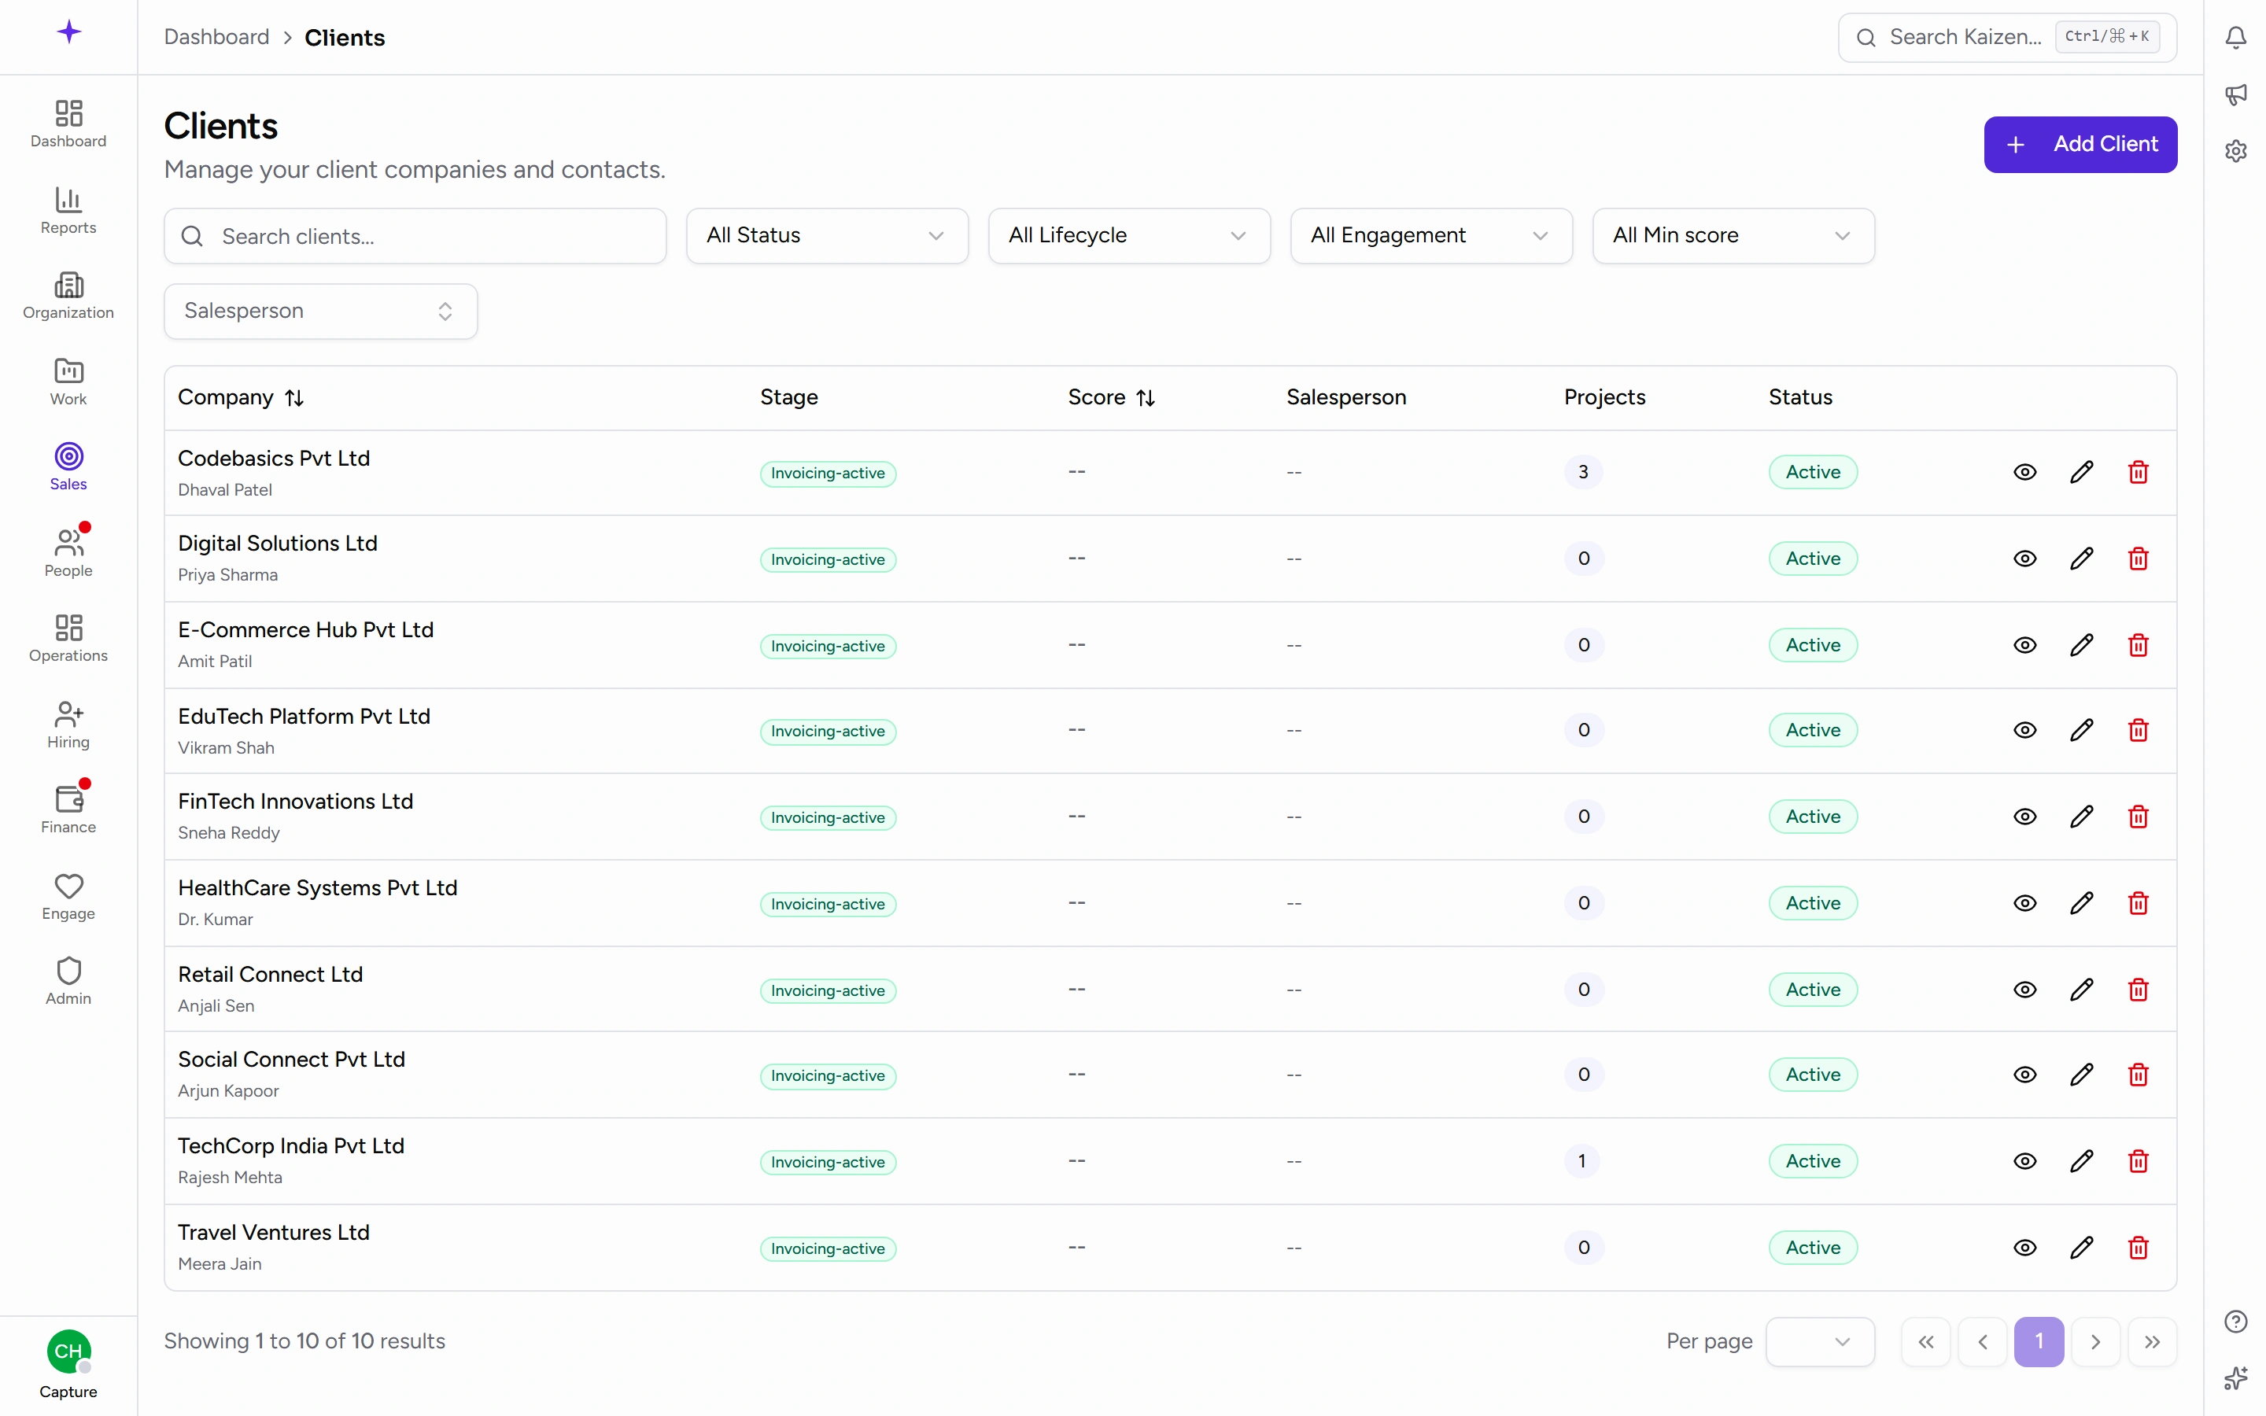Jump to the last results page
2266x1416 pixels.
point(2152,1342)
